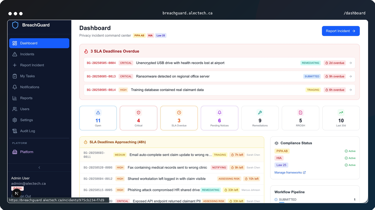Click the Platform building icon
The height and width of the screenshot is (210, 375).
pos(15,152)
